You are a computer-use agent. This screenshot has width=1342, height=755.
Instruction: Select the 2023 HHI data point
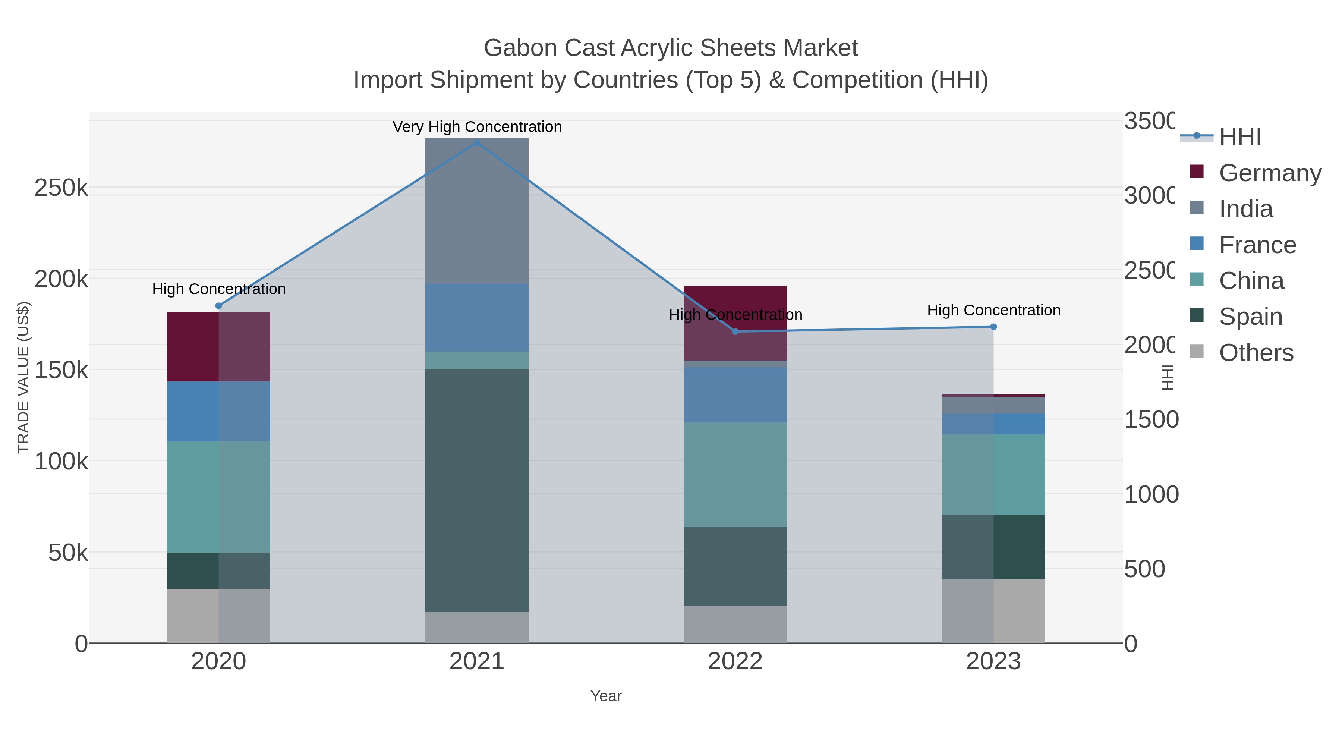(x=993, y=327)
